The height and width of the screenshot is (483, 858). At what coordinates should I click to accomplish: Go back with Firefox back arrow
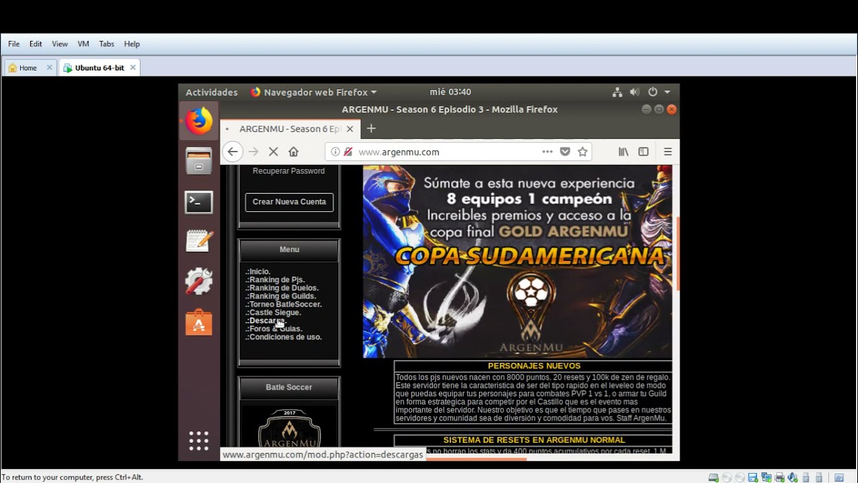pyautogui.click(x=232, y=152)
